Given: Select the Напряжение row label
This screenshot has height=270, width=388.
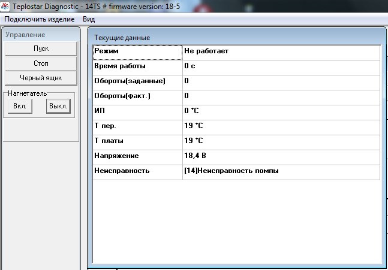Looking at the screenshot, I should tap(137, 157).
